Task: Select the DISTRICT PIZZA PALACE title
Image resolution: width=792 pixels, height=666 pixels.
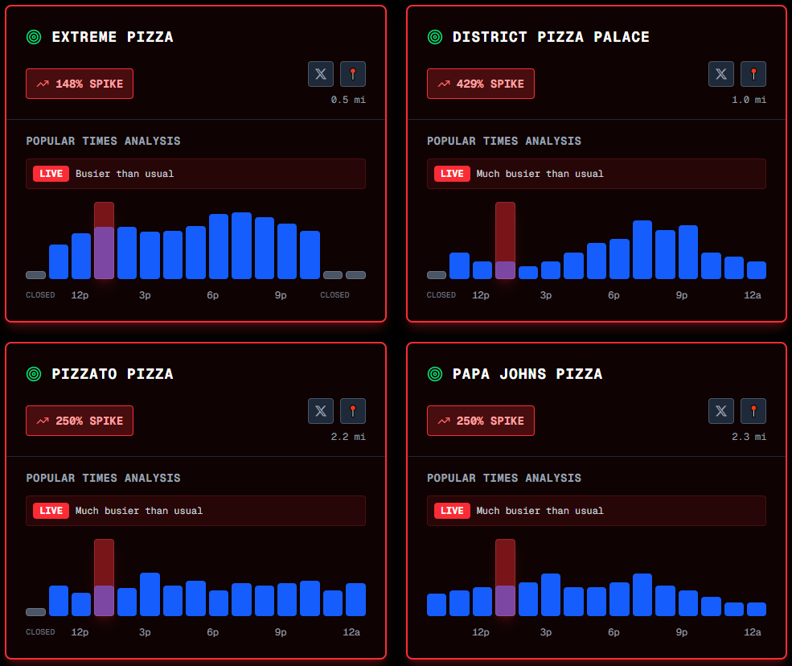Action: (551, 37)
